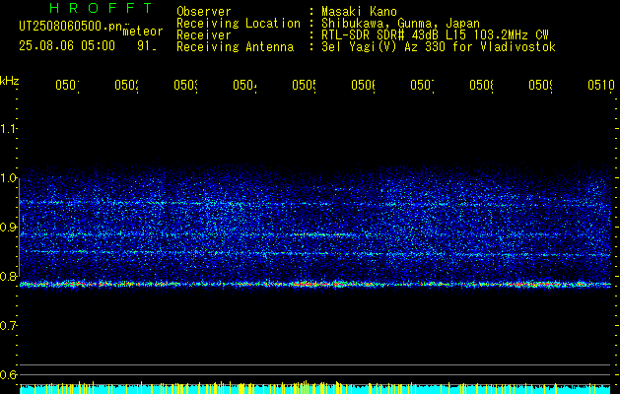Click the 0.6 kHz axis label
Screen dimensions: 620x394
point(8,374)
